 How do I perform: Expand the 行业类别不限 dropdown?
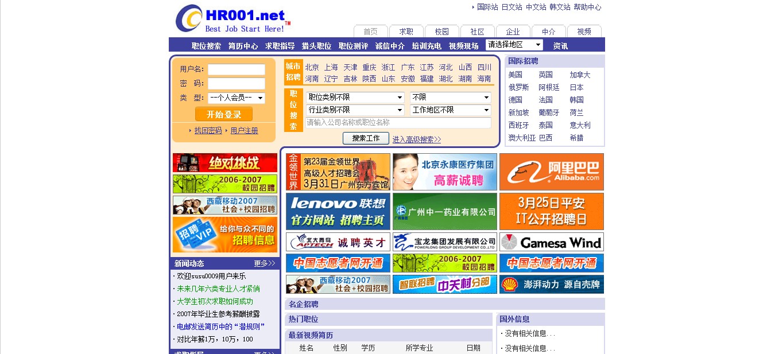tap(355, 110)
